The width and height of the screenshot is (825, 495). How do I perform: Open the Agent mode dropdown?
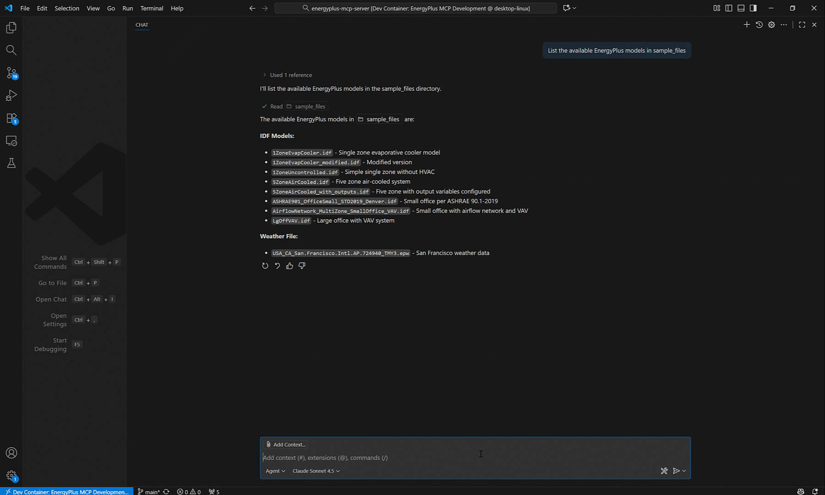tap(275, 471)
